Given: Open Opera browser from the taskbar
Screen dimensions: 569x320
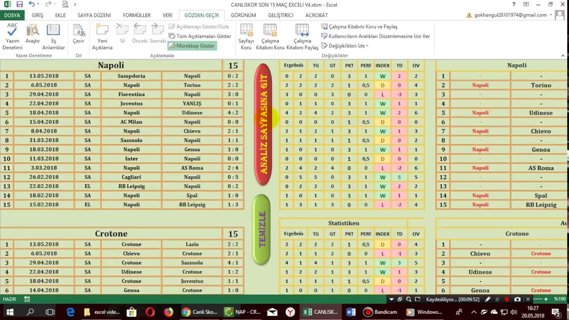Looking at the screenshot, I should tap(150, 312).
